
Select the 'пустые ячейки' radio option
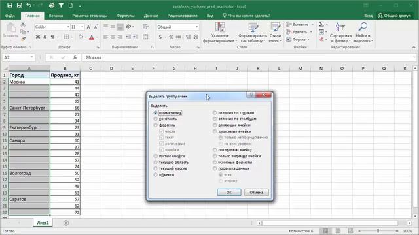point(155,156)
